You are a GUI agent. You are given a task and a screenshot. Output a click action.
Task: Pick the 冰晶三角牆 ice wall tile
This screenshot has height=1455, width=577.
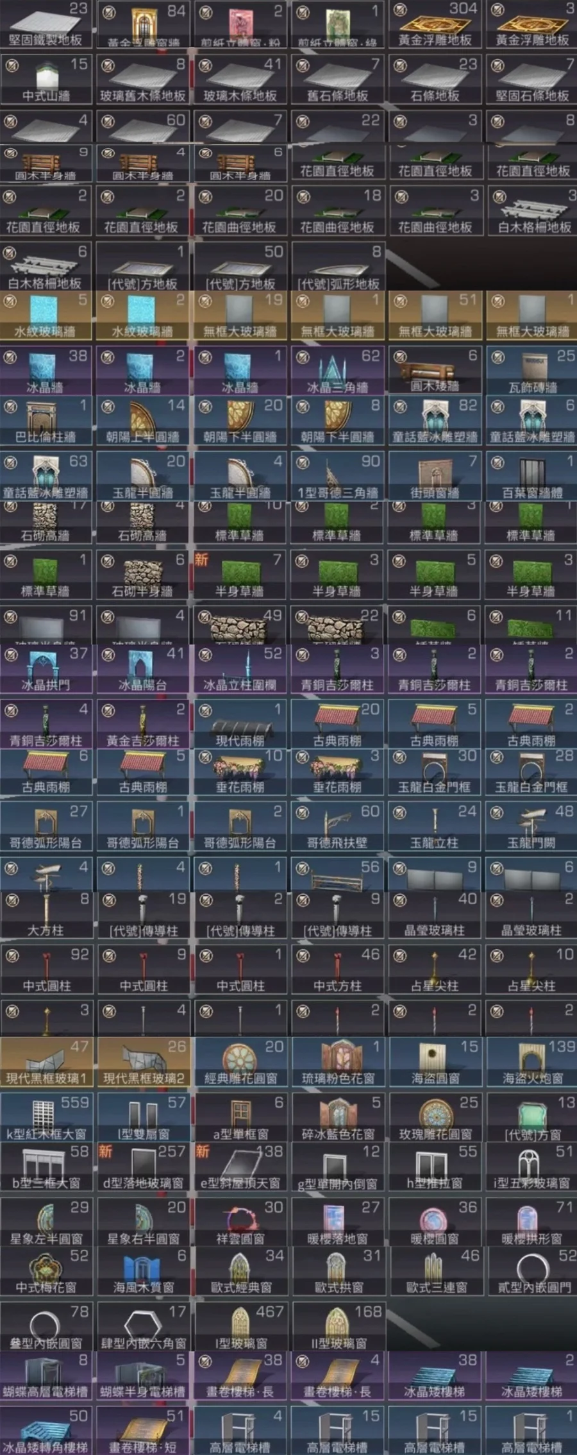tap(337, 371)
